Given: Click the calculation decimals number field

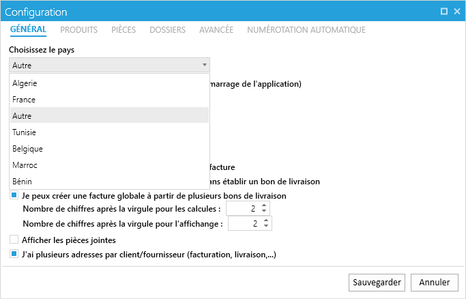Looking at the screenshot, I should pyautogui.click(x=242, y=208).
